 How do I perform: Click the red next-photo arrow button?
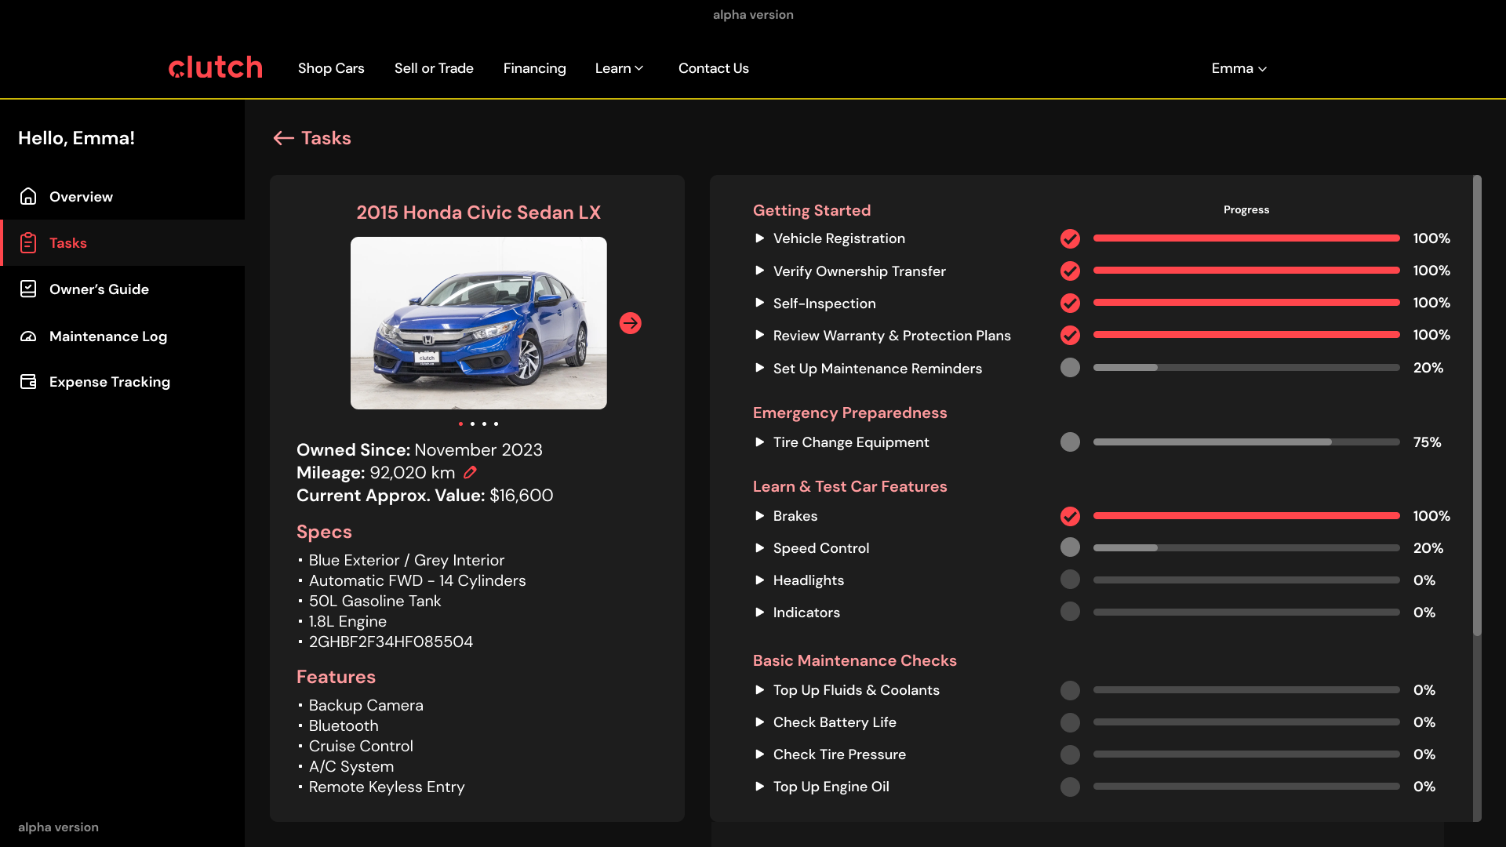pos(630,323)
